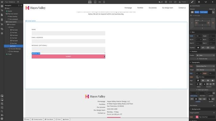Open the Pages panel
The image size is (216, 121).
tap(2, 15)
